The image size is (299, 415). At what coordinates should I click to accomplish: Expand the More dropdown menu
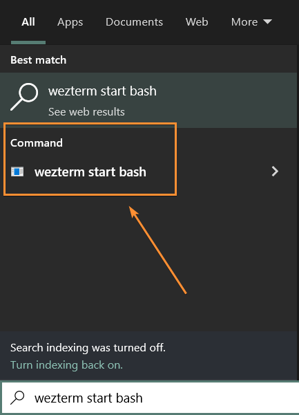pos(251,22)
